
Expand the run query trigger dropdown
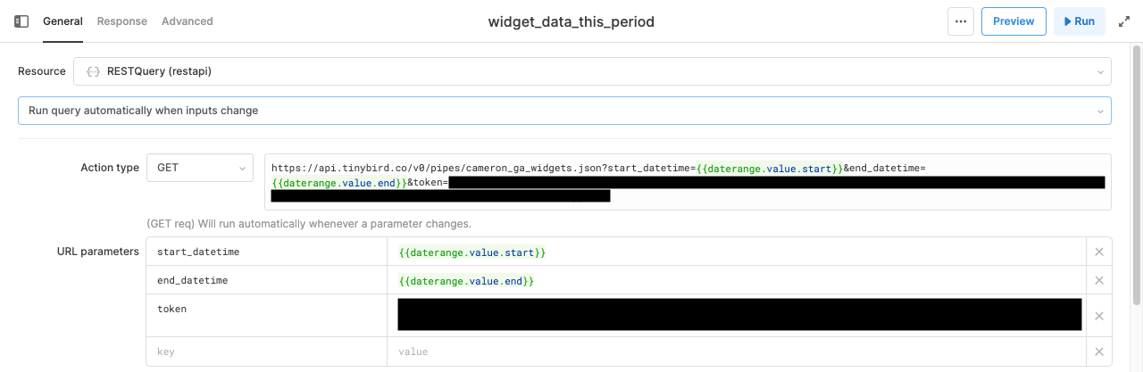tap(564, 111)
